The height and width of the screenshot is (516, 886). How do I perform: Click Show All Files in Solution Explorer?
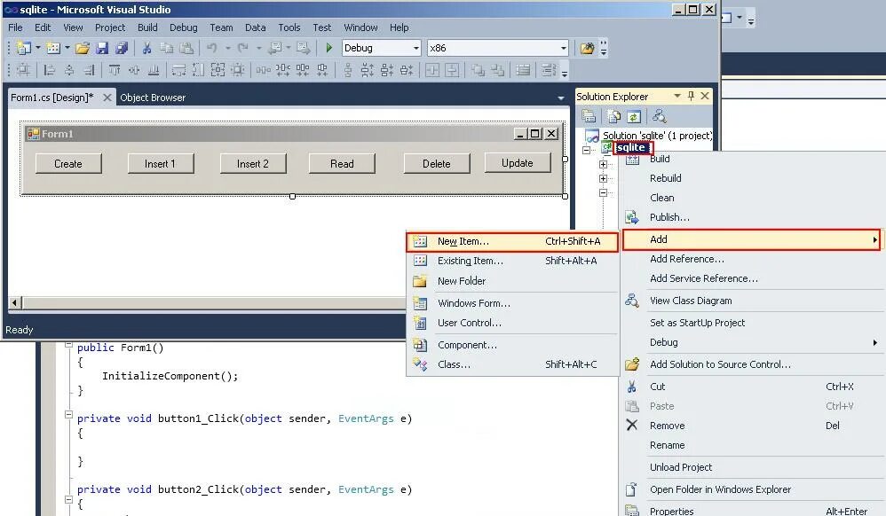[x=614, y=116]
